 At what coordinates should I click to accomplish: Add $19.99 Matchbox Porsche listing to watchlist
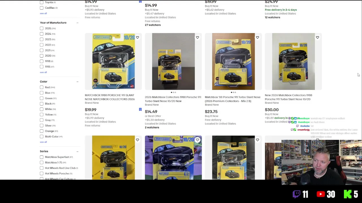[137, 37]
